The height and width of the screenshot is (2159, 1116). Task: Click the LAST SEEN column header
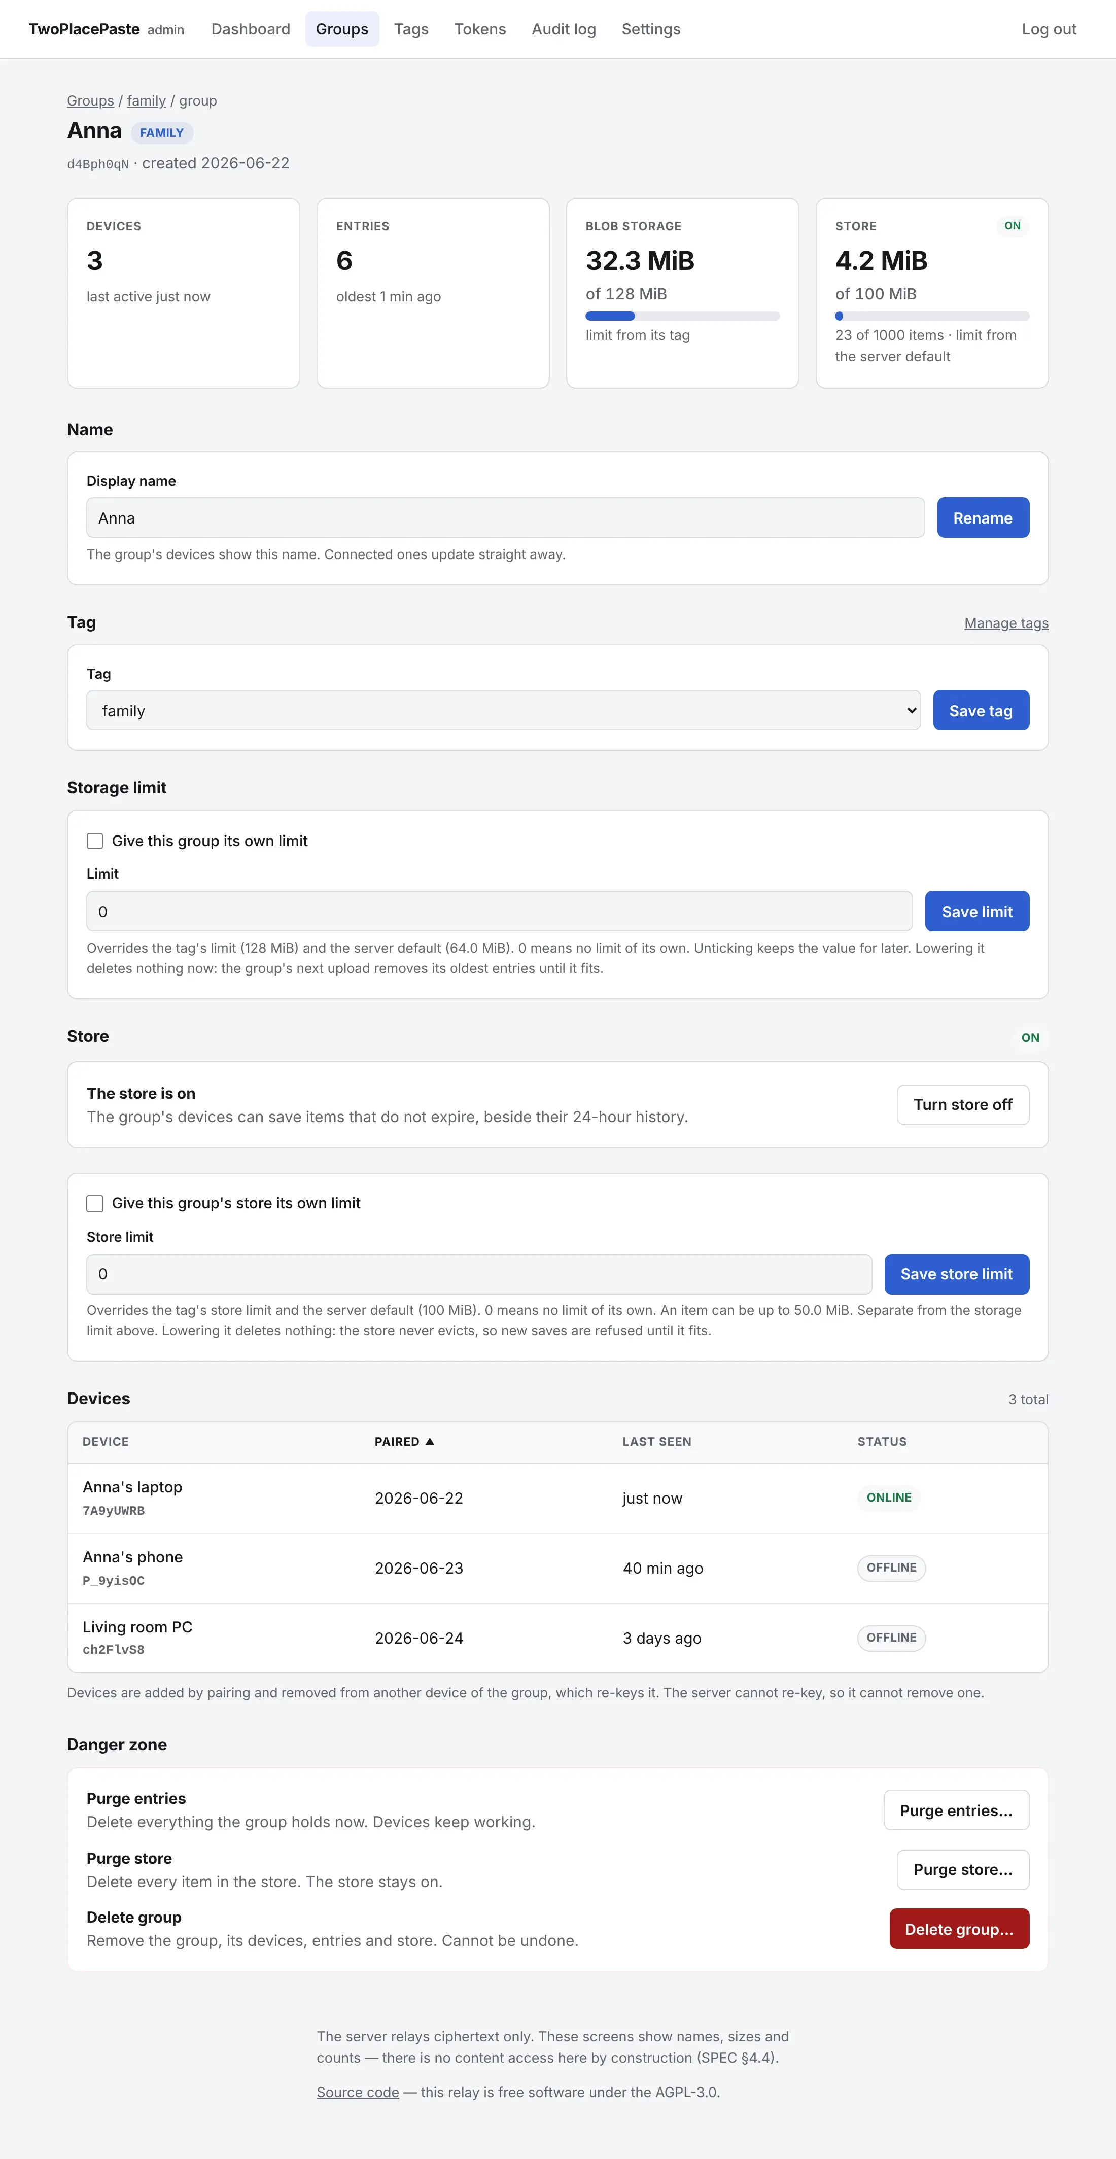coord(657,1442)
